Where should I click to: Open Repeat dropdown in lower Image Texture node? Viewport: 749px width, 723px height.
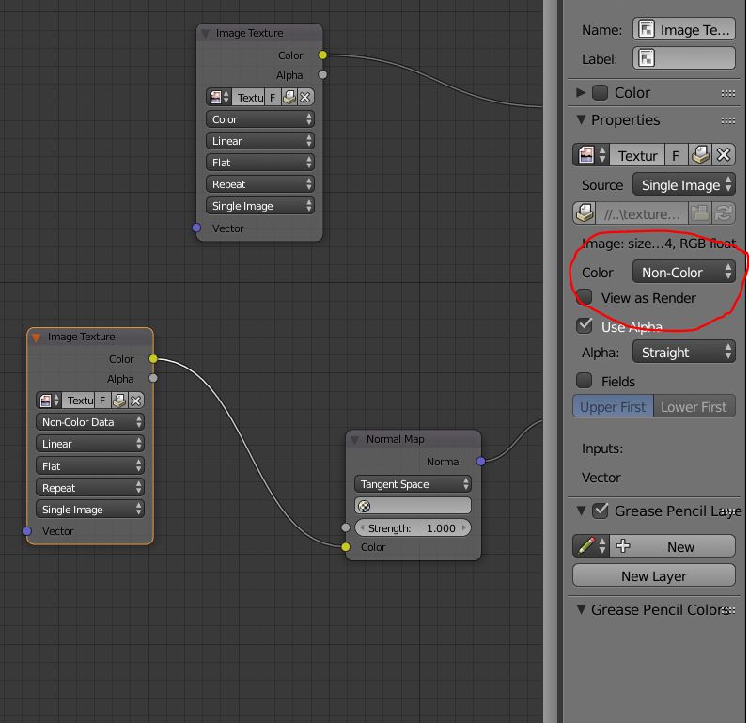tap(90, 487)
